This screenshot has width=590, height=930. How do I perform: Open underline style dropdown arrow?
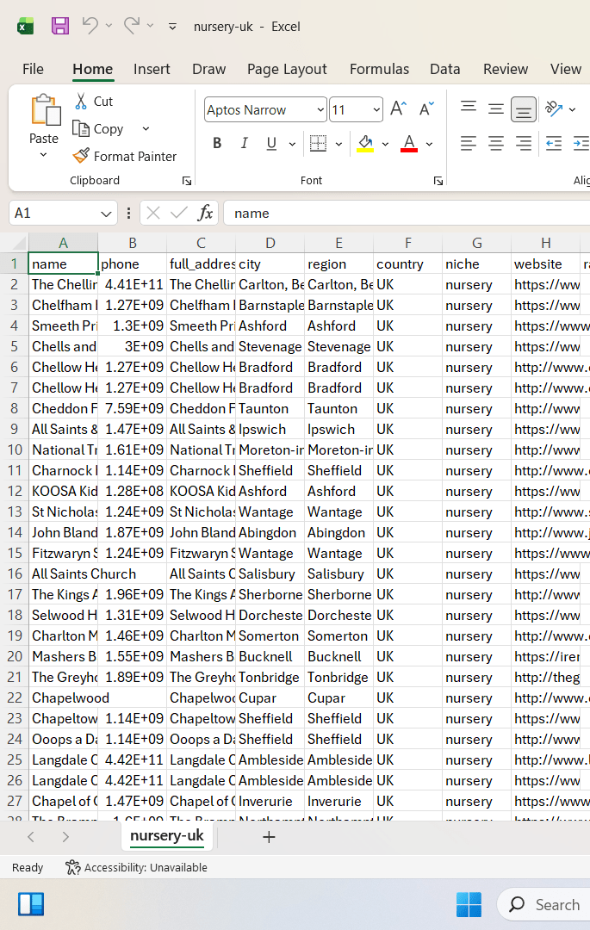coord(292,144)
